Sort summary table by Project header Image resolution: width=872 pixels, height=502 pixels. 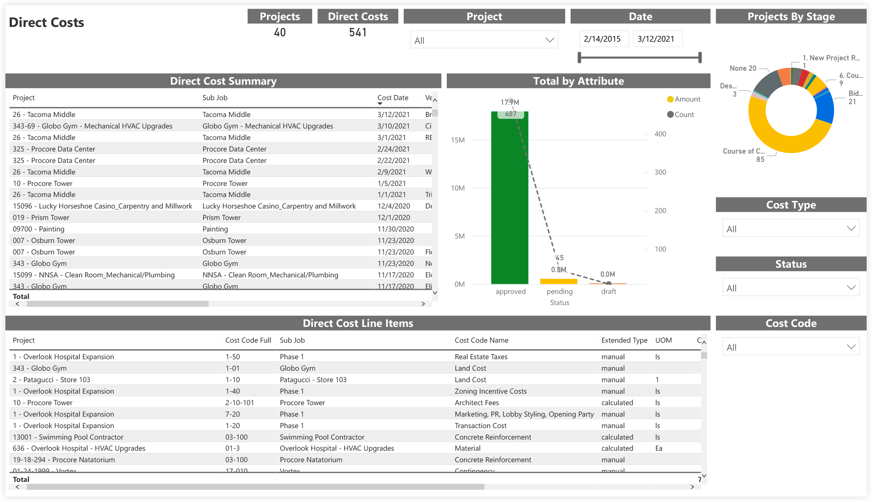[x=24, y=98]
